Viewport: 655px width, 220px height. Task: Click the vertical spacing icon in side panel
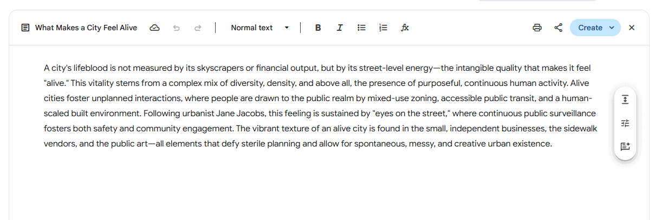625,99
